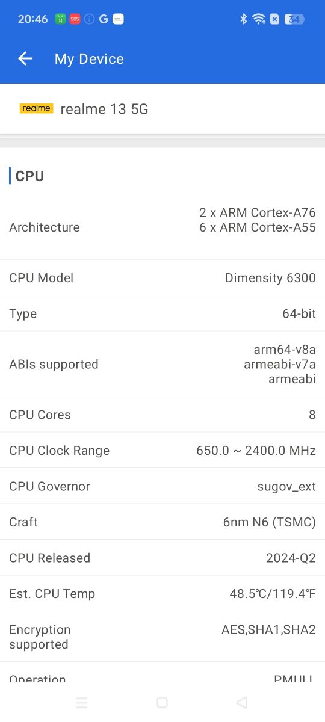Select the Craft 6nm N6 row
The height and width of the screenshot is (722, 325).
click(162, 522)
